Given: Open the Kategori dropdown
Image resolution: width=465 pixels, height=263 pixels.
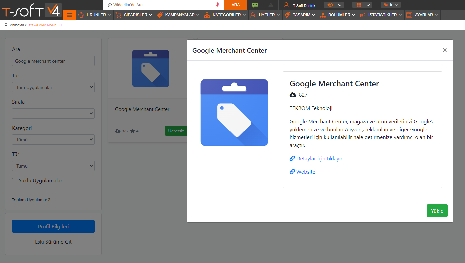Looking at the screenshot, I should click(53, 140).
